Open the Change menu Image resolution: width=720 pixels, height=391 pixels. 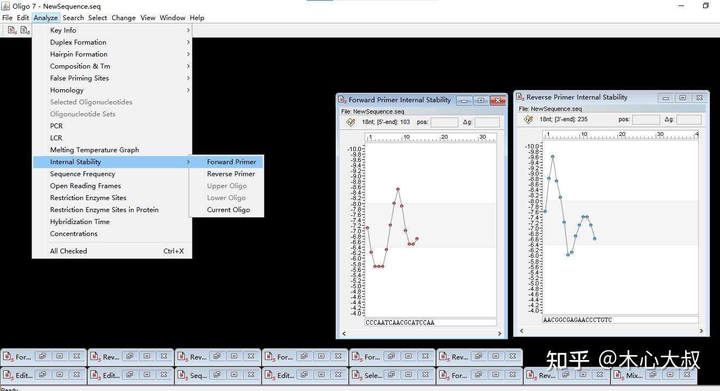(124, 18)
